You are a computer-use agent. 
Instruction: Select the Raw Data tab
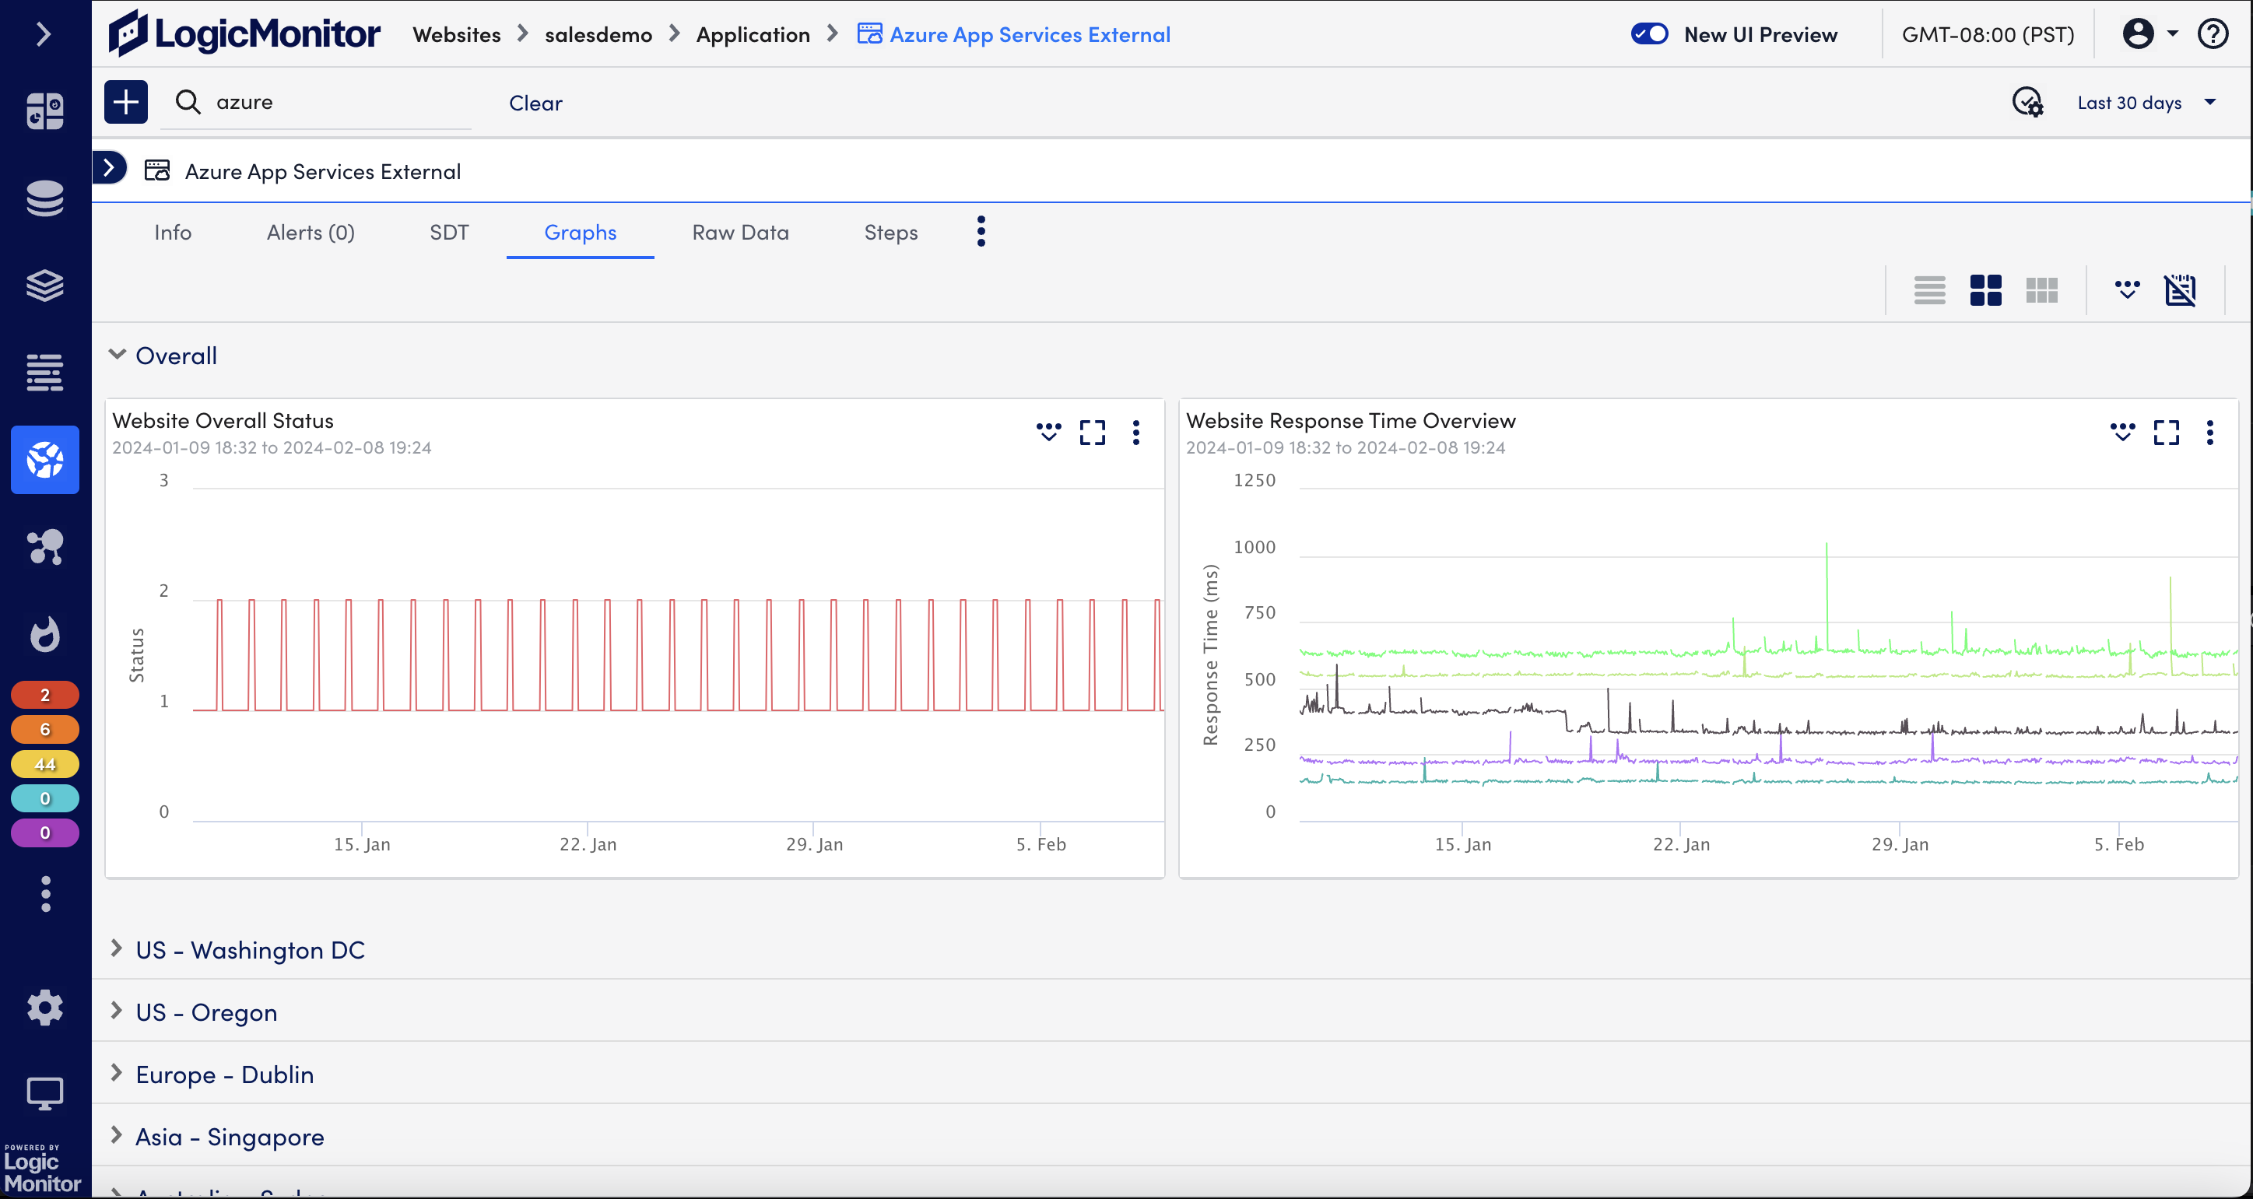(739, 231)
